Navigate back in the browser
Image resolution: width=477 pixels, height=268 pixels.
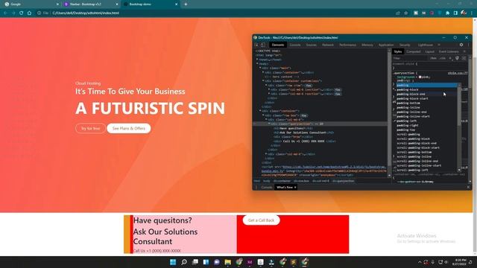(5, 13)
